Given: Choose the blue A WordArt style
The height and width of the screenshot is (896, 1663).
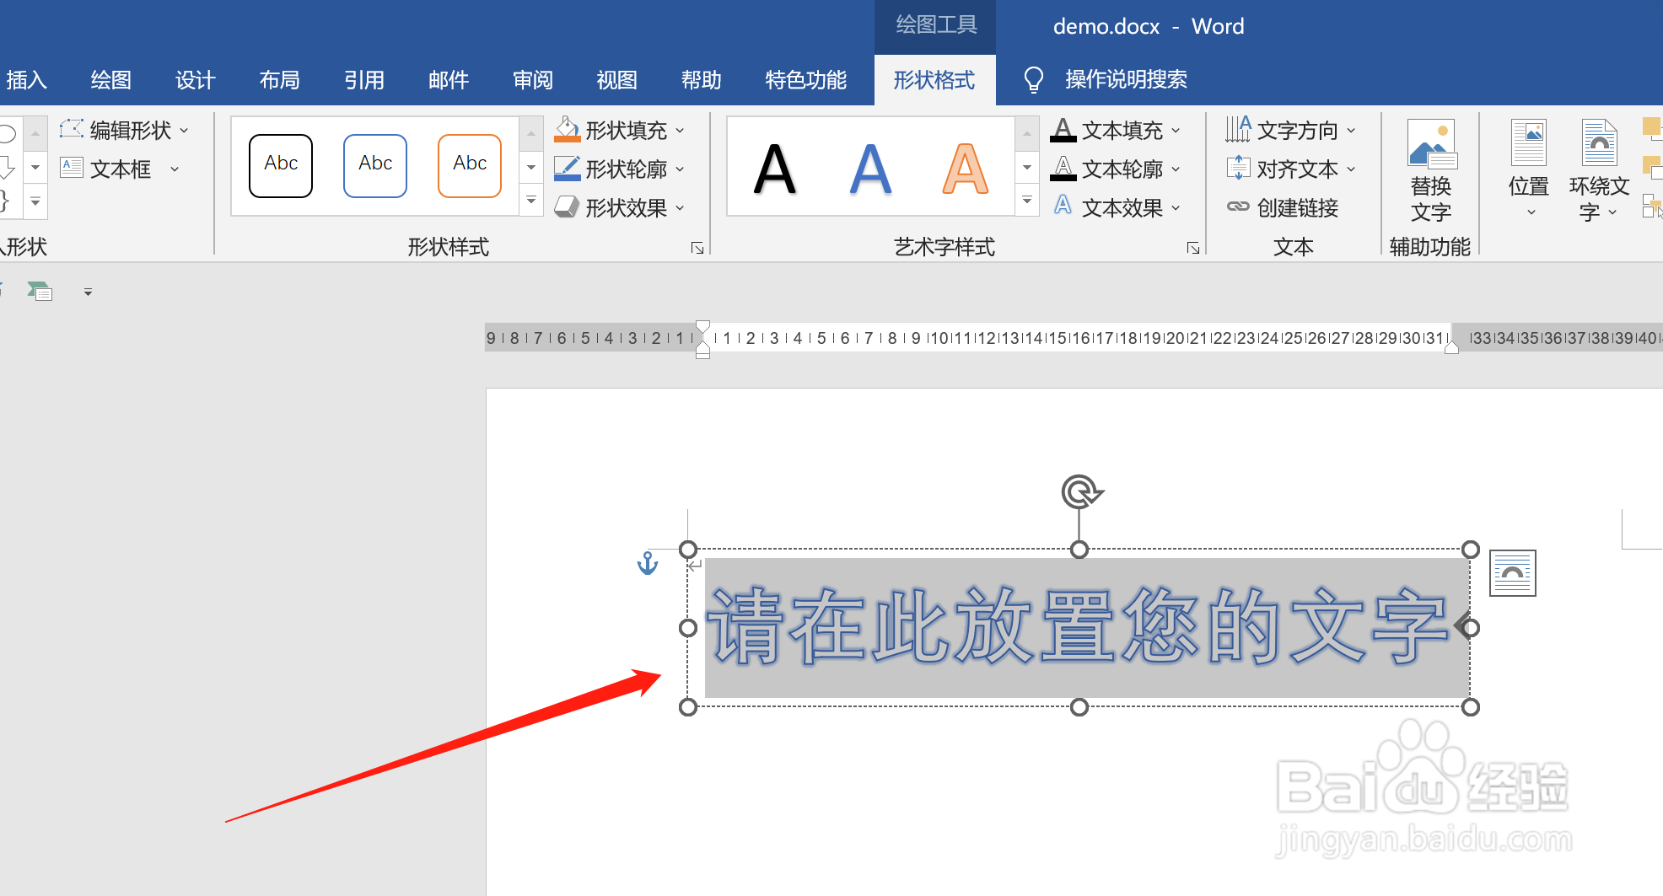Looking at the screenshot, I should tap(870, 169).
